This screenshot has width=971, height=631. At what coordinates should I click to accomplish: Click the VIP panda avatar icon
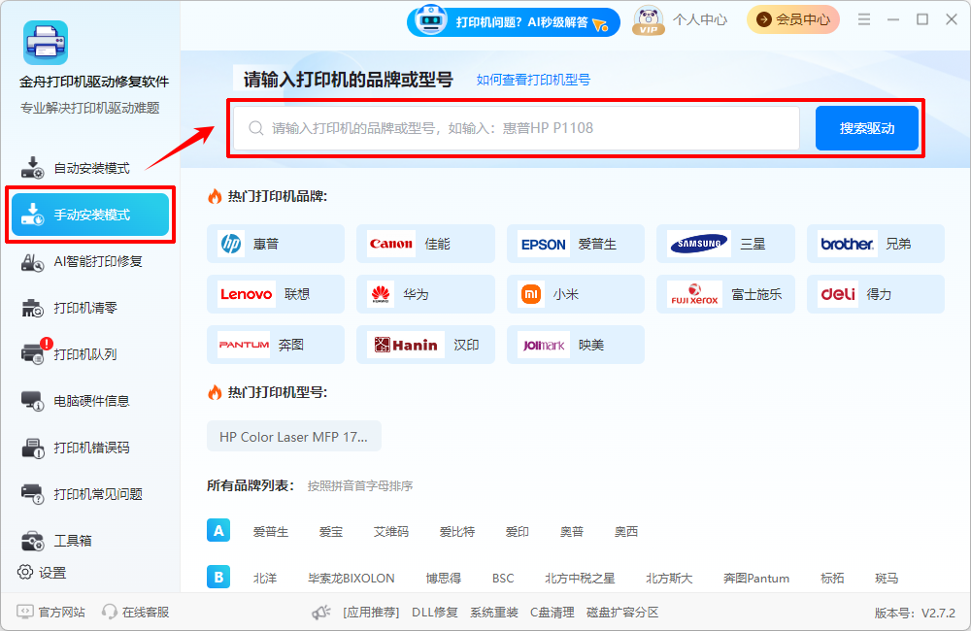[x=648, y=20]
